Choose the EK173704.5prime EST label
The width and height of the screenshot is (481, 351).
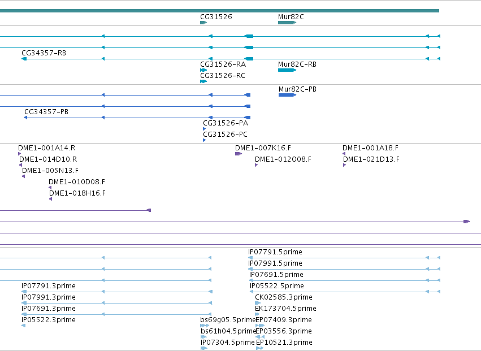click(285, 309)
